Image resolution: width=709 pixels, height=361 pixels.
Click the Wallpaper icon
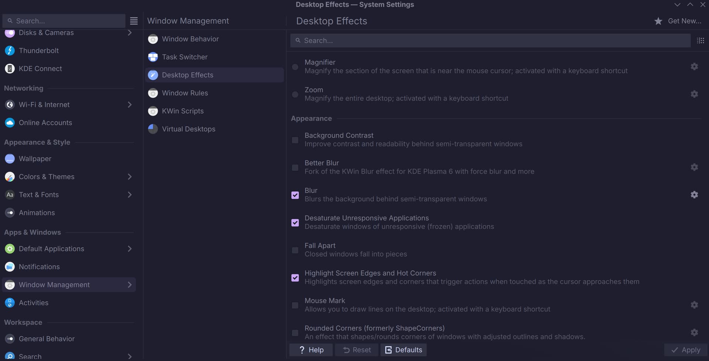10,159
